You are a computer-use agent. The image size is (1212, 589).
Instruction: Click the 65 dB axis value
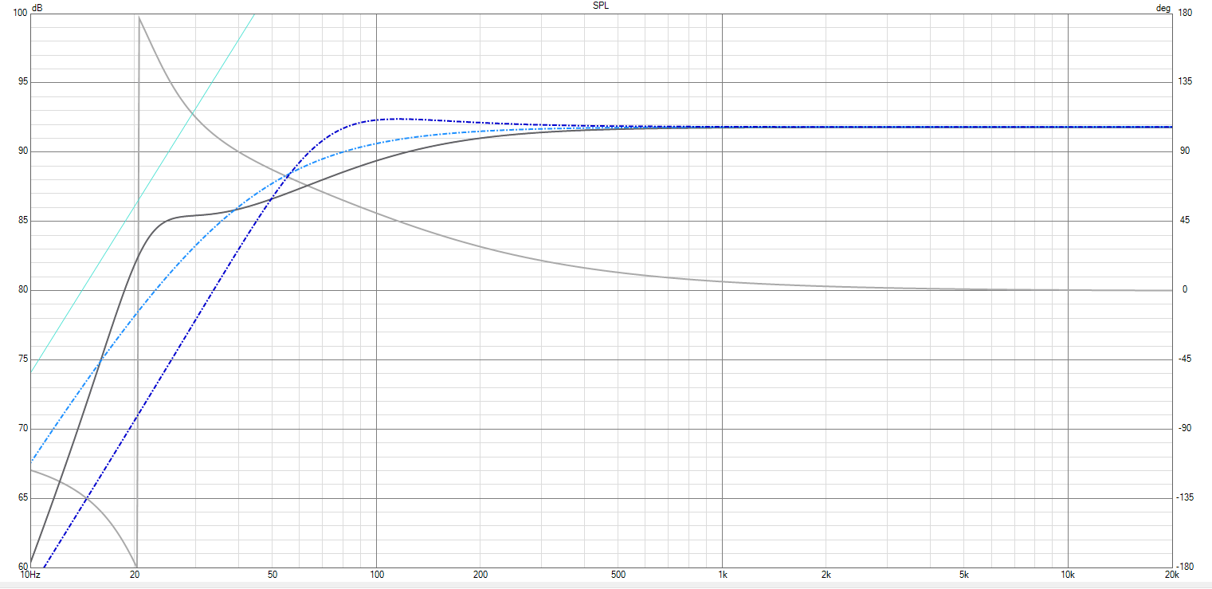pos(23,498)
